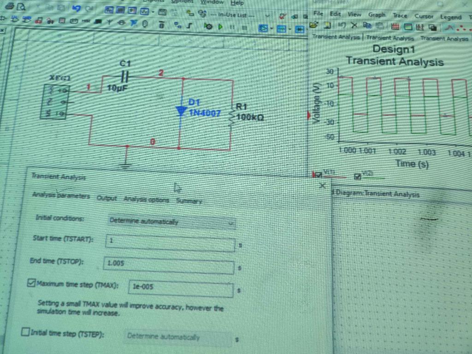Pause the simulation with the pause icon
The image size is (472, 354).
pos(232,27)
